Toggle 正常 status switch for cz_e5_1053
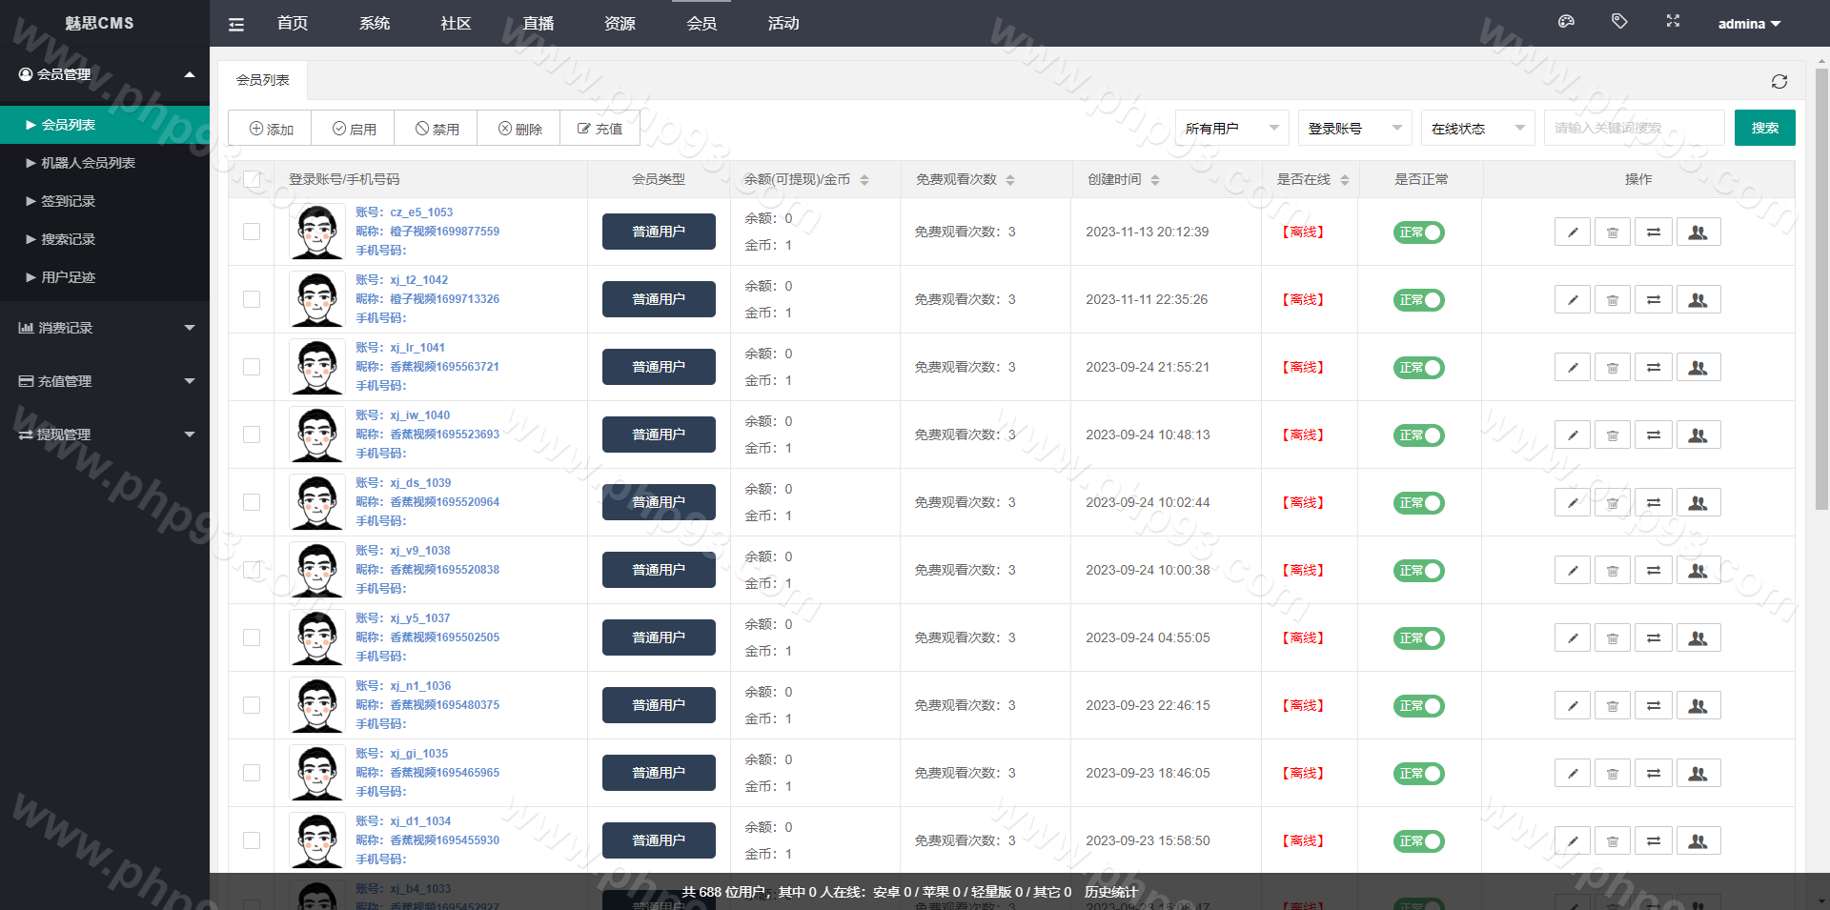 pyautogui.click(x=1418, y=233)
